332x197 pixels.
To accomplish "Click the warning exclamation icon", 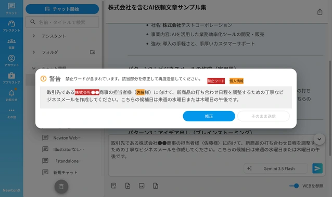I will (43, 79).
